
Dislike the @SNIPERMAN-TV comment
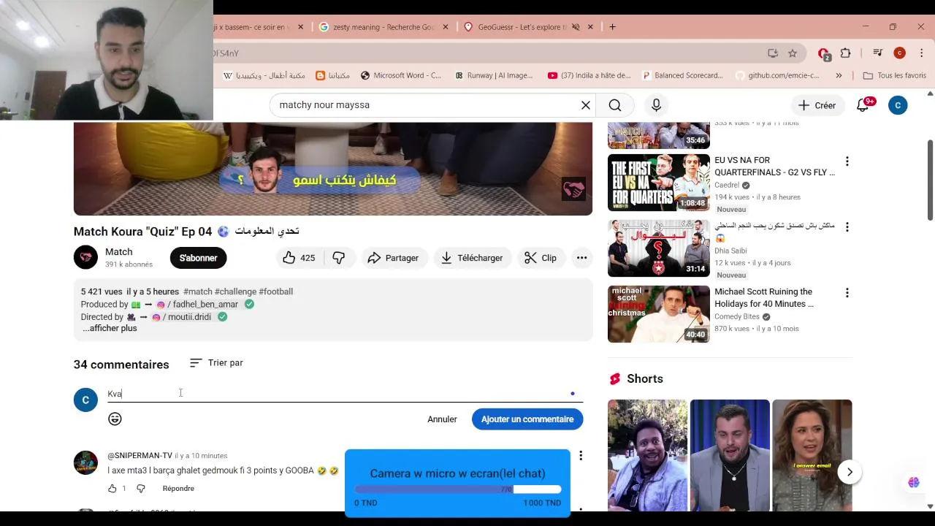pos(141,489)
